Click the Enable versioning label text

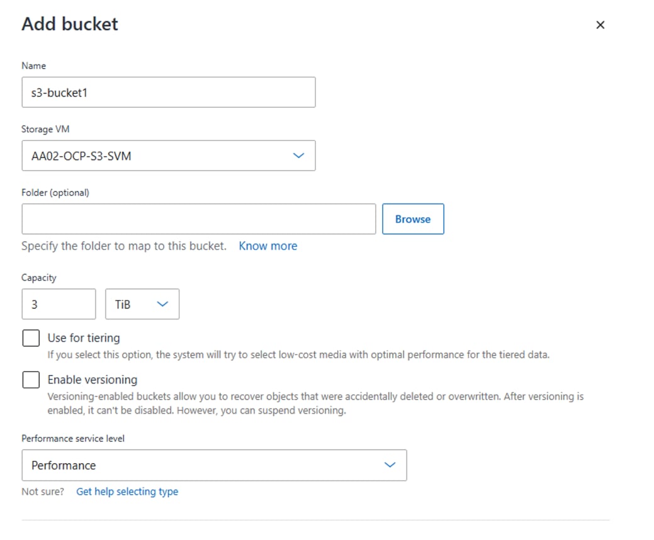(x=92, y=380)
